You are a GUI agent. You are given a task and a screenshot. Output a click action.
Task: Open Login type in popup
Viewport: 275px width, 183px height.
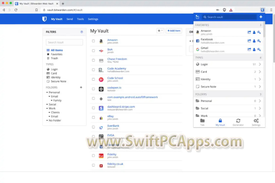(228, 64)
